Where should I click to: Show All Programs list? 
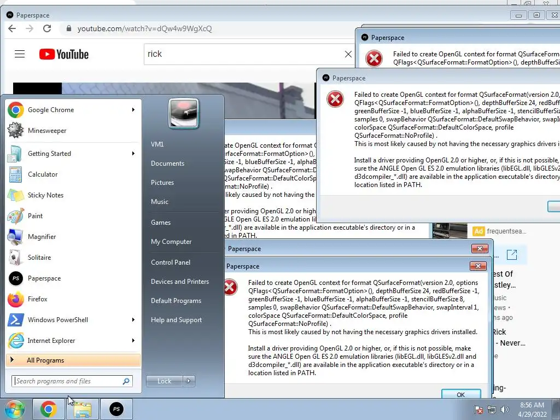tap(73, 360)
